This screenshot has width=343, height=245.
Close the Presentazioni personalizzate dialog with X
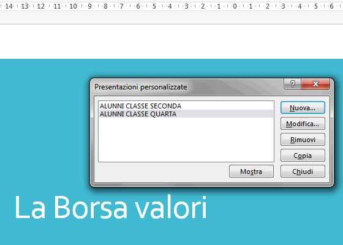coord(315,84)
